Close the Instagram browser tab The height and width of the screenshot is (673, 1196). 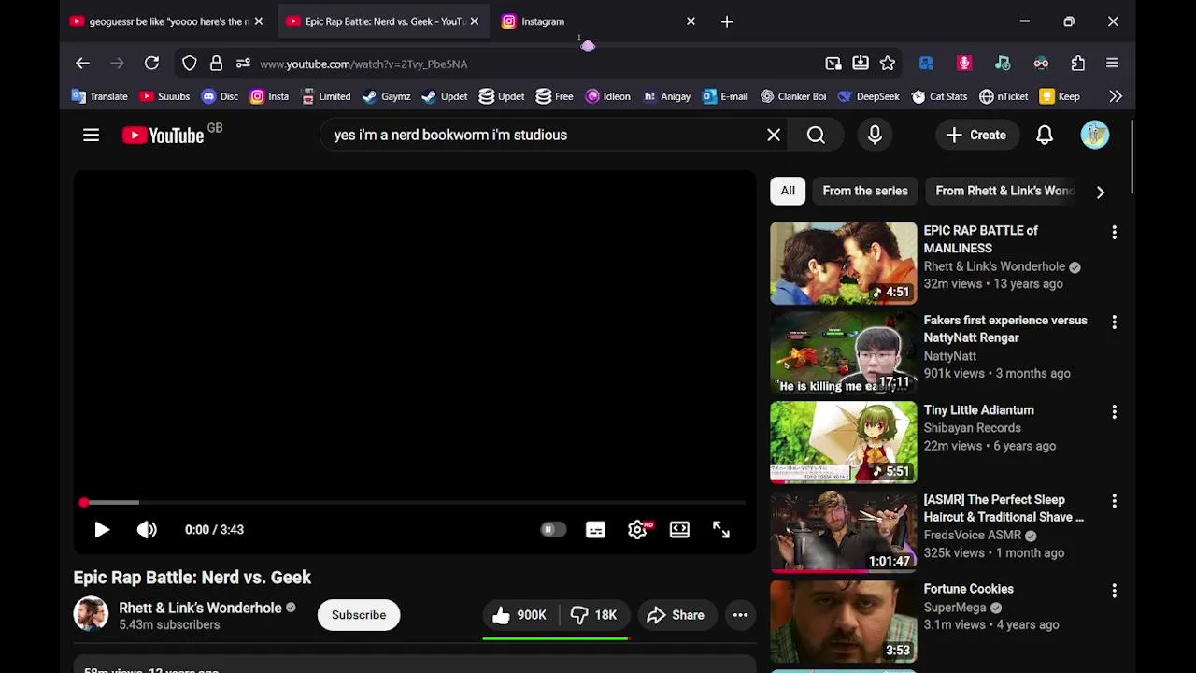tap(691, 21)
